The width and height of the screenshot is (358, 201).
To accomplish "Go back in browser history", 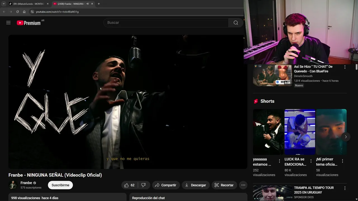I will (4, 12).
